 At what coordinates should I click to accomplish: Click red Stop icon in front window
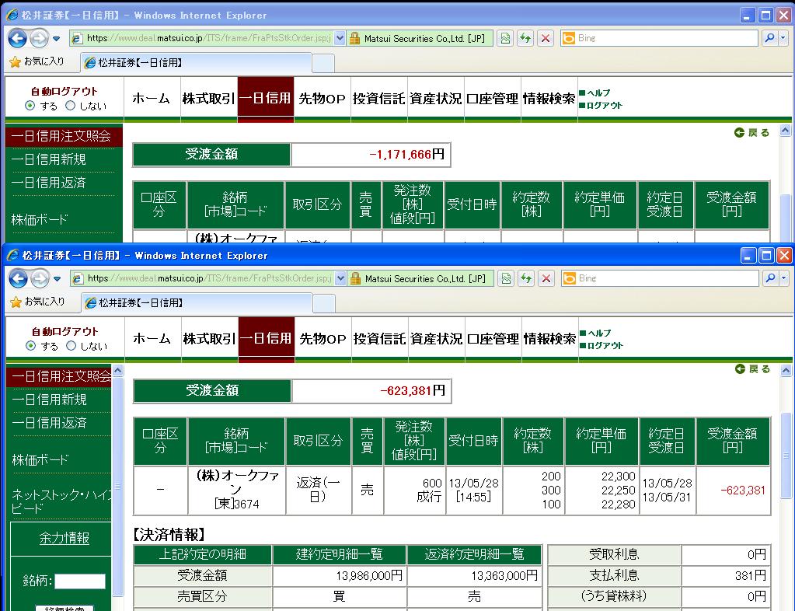(546, 278)
